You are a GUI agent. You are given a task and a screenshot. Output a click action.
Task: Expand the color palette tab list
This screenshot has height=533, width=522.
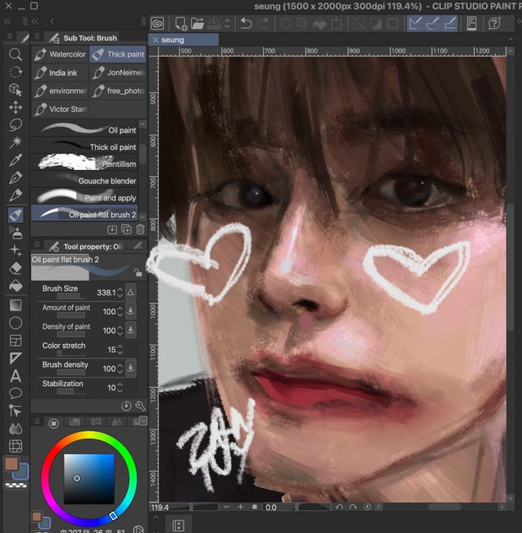(143, 420)
